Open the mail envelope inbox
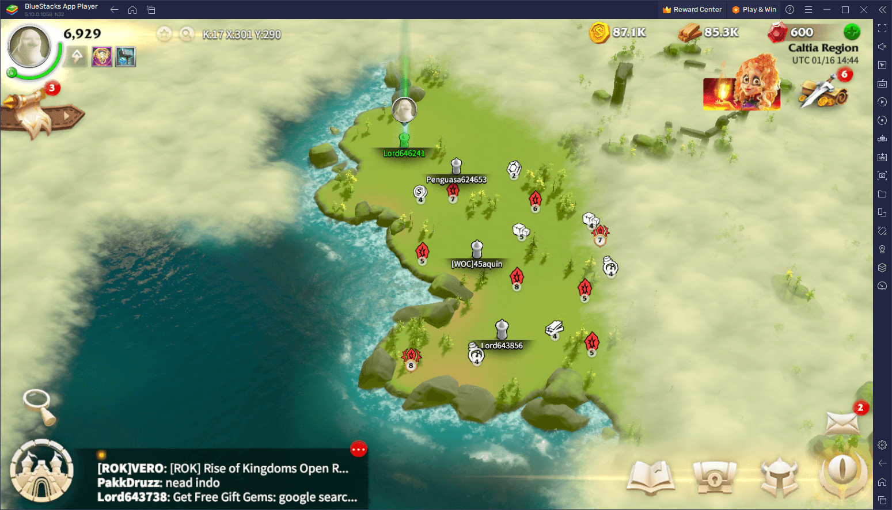This screenshot has height=510, width=892. (x=842, y=424)
